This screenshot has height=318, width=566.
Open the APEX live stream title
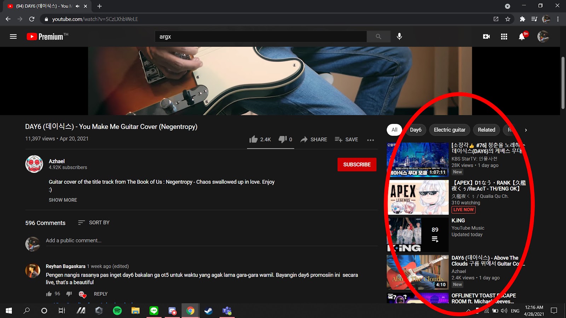(489, 185)
